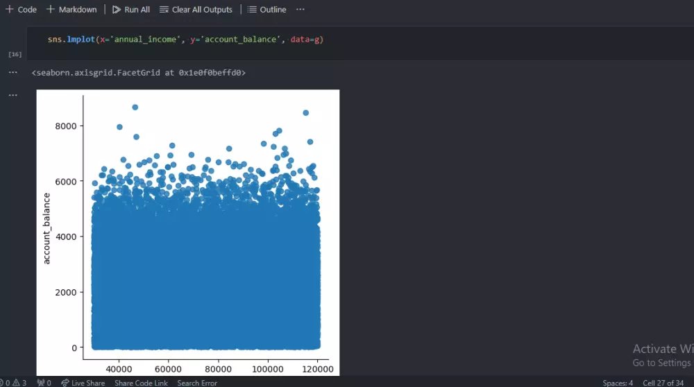This screenshot has height=387, width=694.
Task: Click Run All in notebook toolbar
Action: [131, 9]
